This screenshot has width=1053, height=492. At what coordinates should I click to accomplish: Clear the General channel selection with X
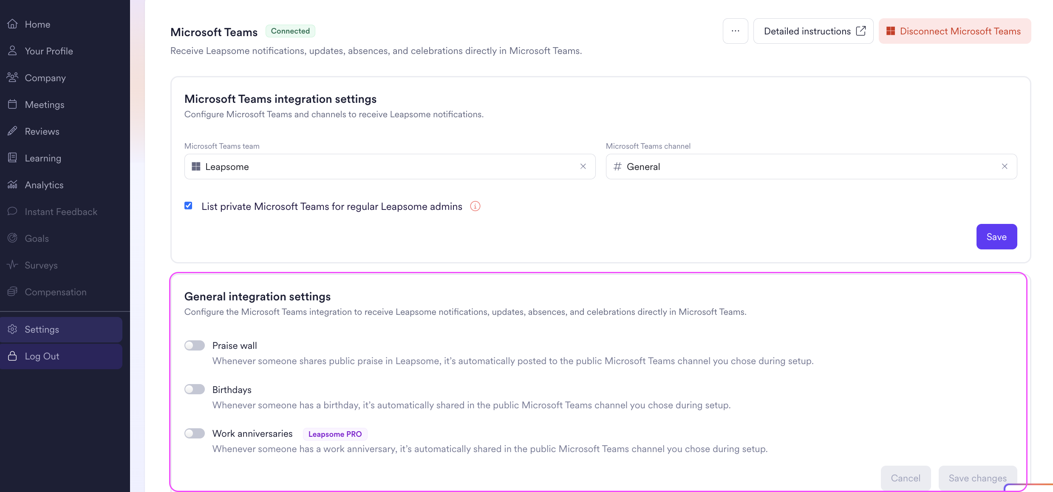click(x=1005, y=167)
